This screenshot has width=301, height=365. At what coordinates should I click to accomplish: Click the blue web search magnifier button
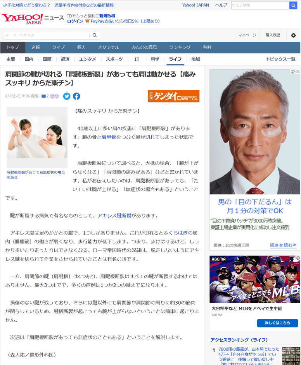293,5
